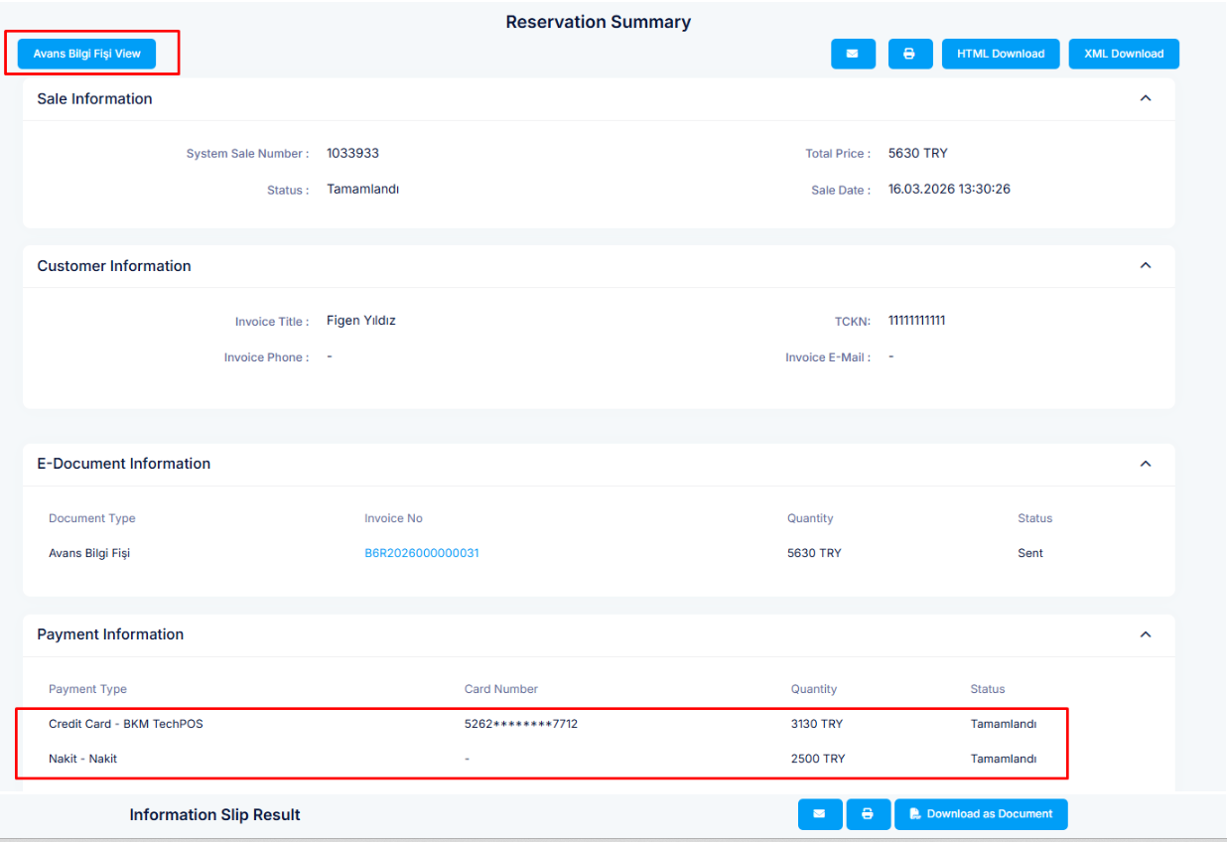Click the Document Type column header
Viewport: 1227px width, 842px height.
92,518
